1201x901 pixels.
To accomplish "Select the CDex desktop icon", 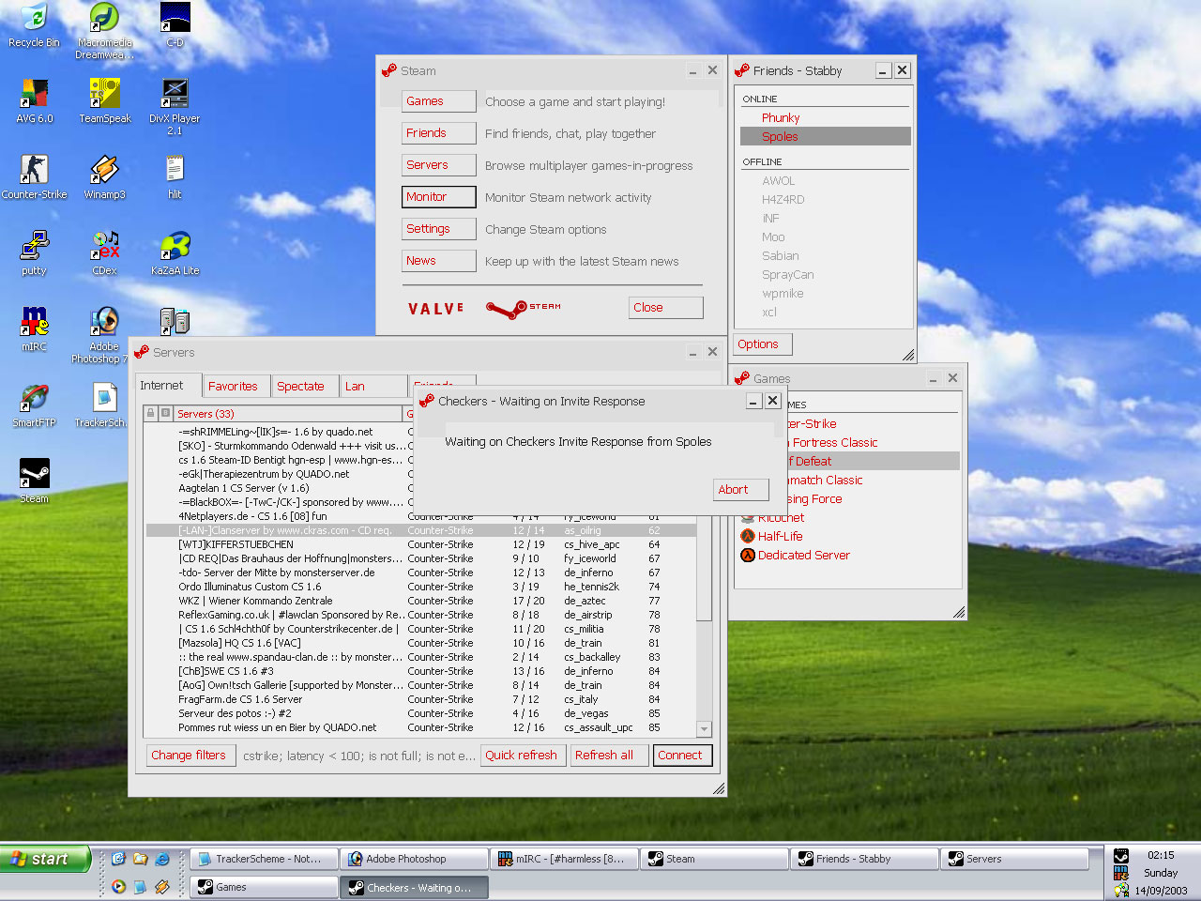I will click(x=104, y=253).
